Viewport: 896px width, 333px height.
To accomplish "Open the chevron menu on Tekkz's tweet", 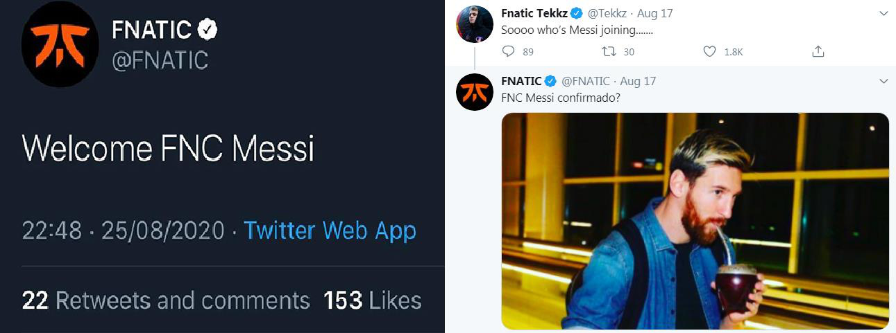I will [884, 13].
